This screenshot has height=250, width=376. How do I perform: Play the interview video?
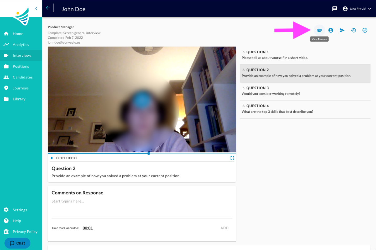pos(52,158)
